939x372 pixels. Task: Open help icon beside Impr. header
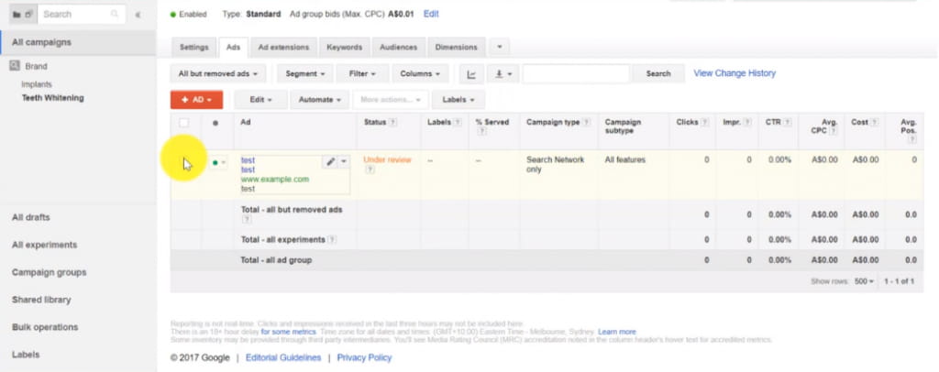click(748, 122)
